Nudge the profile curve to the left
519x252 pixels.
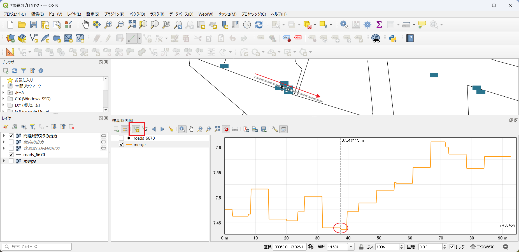click(154, 129)
